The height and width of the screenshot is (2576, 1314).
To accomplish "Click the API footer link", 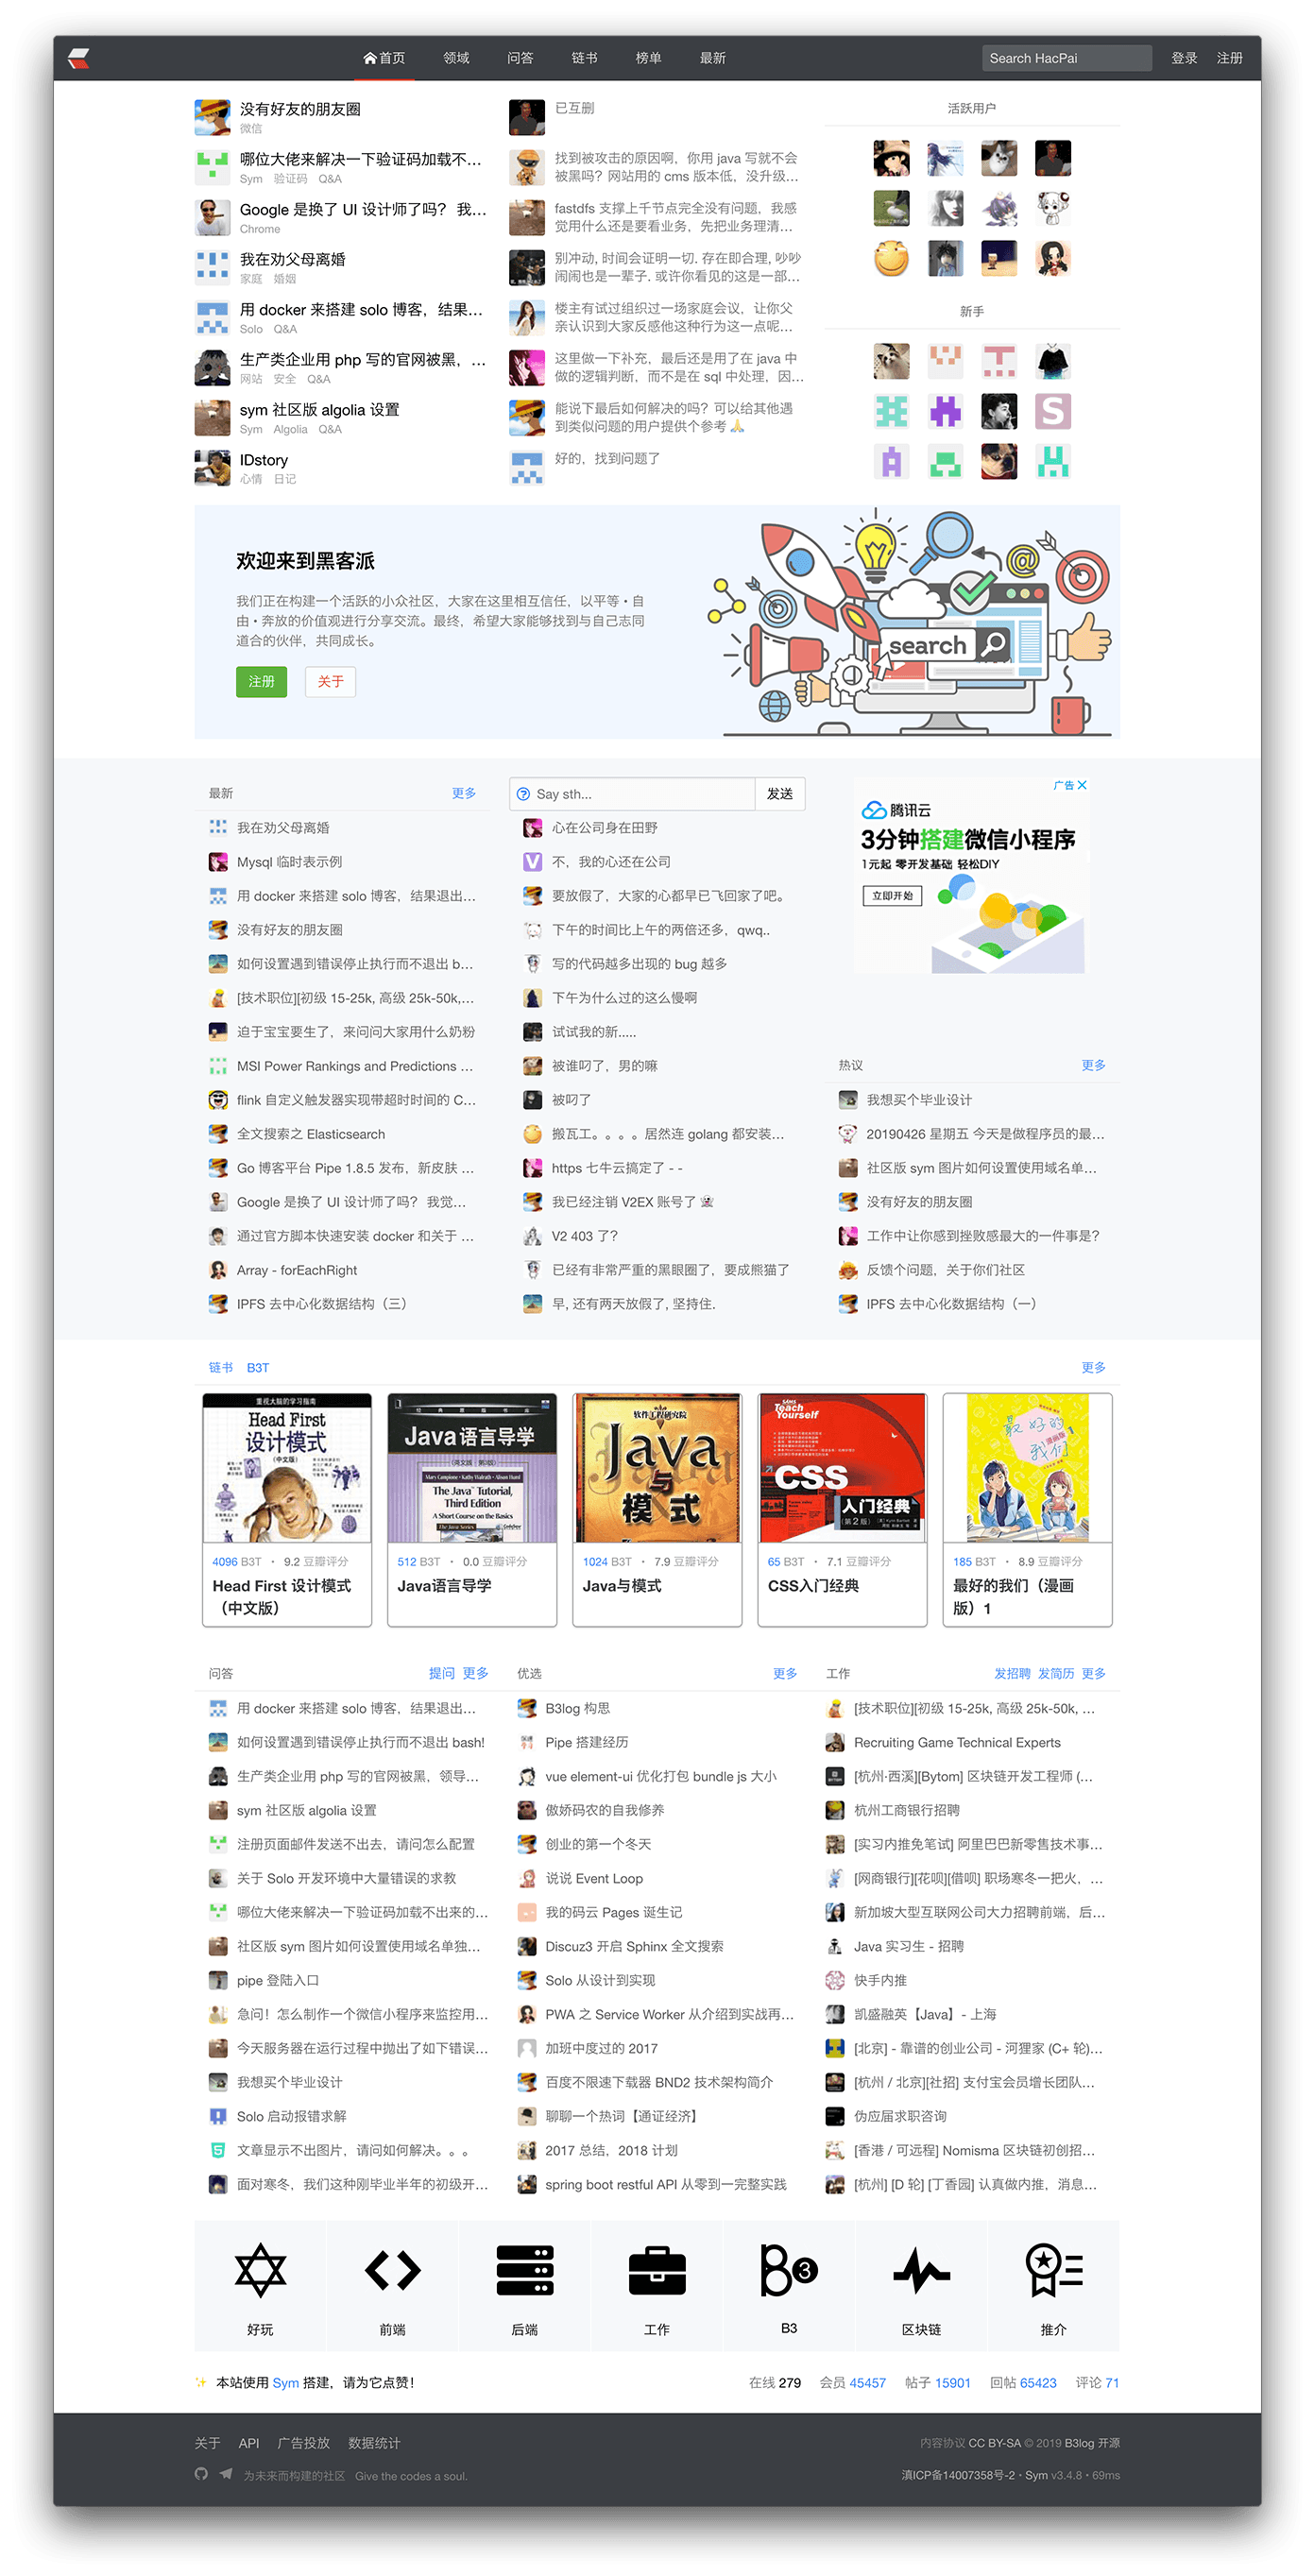I will point(249,2443).
